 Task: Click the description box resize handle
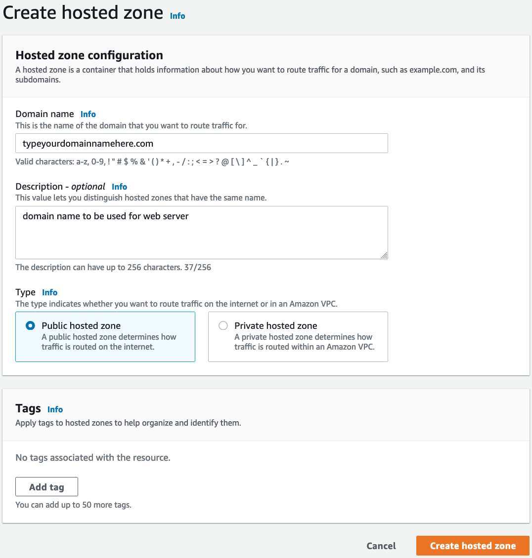tap(384, 255)
